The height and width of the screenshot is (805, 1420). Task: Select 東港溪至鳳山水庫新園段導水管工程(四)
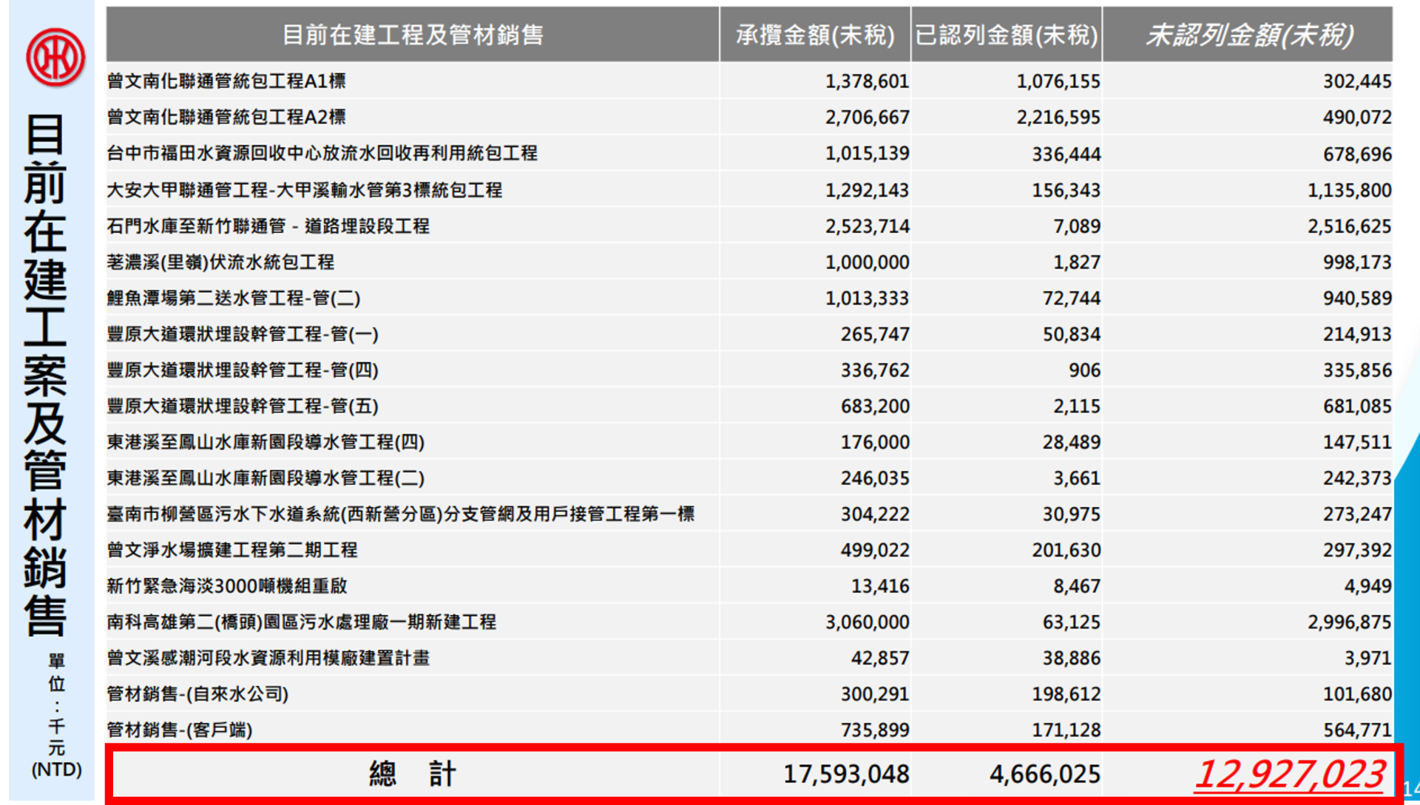click(266, 442)
